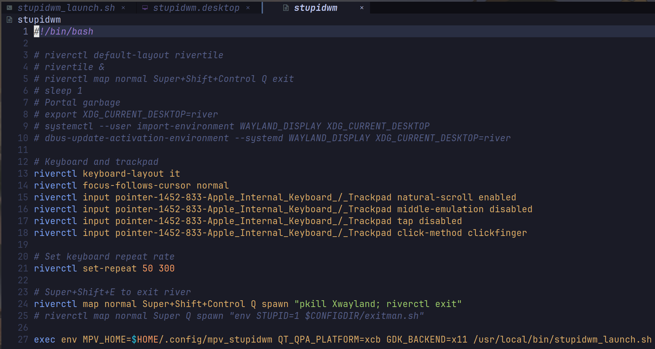Image resolution: width=655 pixels, height=349 pixels.
Task: Click line number 1 in the gutter
Action: [25, 31]
